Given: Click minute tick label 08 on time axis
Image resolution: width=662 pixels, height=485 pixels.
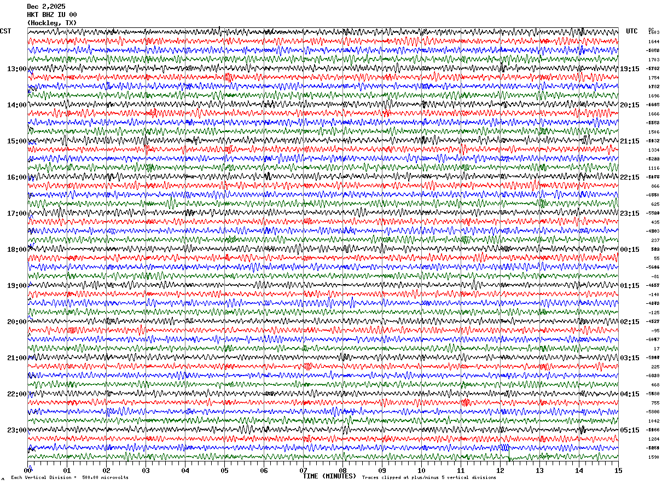Looking at the screenshot, I should click(342, 470).
